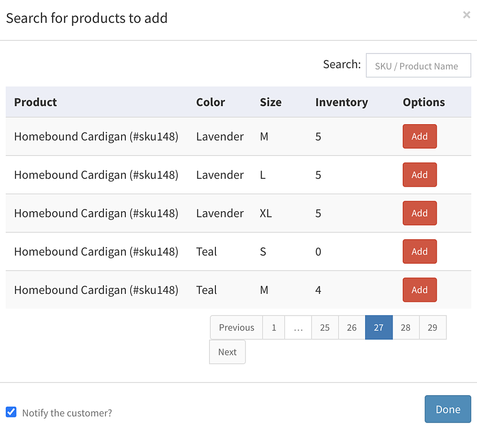Jump to page 1
This screenshot has width=477, height=436.
pyautogui.click(x=273, y=327)
